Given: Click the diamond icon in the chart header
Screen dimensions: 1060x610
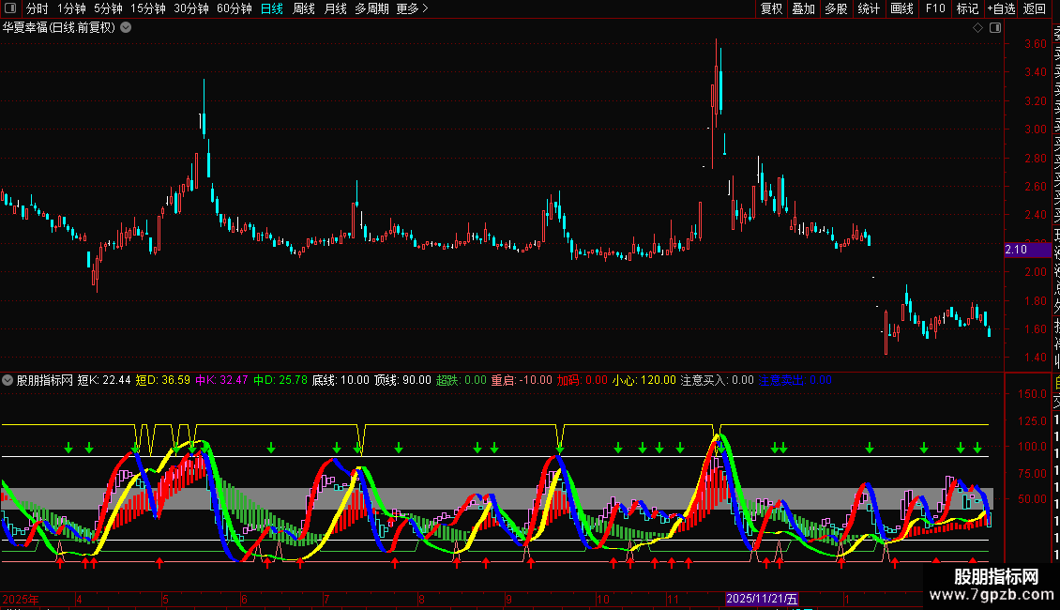Looking at the screenshot, I should [x=977, y=28].
